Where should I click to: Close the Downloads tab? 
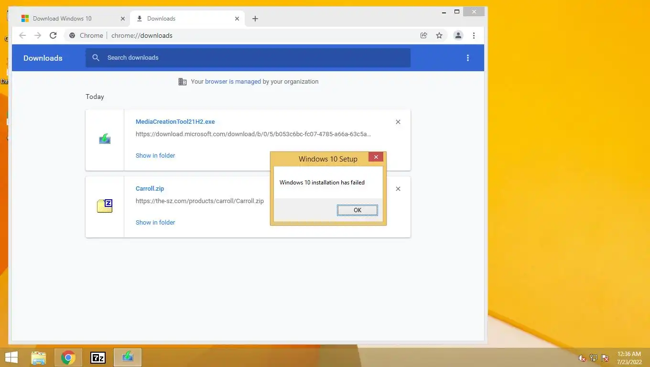coord(237,19)
